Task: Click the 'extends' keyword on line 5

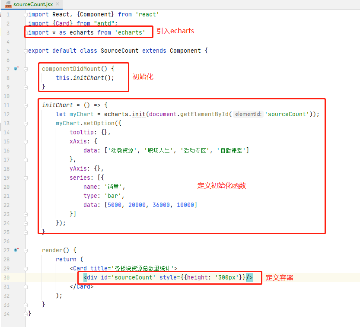Action: point(154,51)
